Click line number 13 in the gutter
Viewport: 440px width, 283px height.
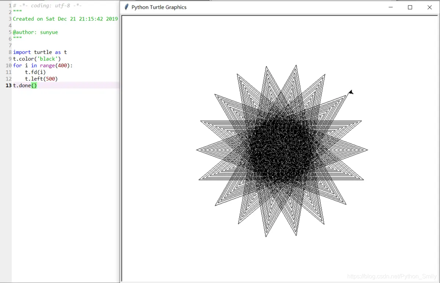(x=8, y=85)
